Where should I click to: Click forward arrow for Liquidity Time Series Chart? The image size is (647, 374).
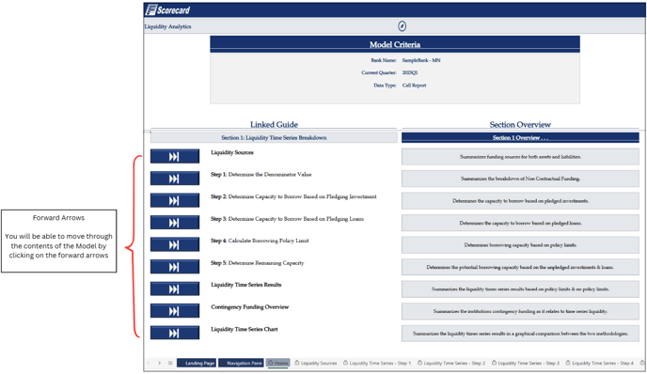click(175, 333)
